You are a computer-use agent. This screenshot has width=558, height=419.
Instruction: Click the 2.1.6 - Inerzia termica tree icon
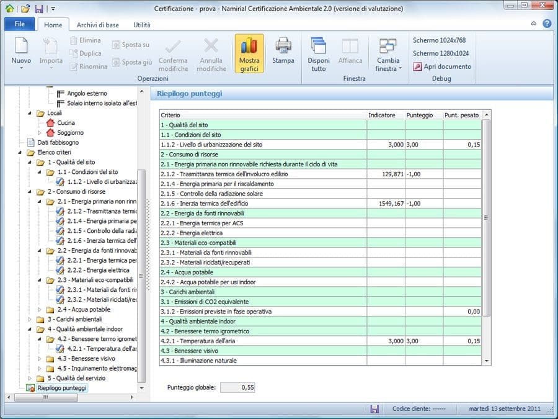(60, 240)
